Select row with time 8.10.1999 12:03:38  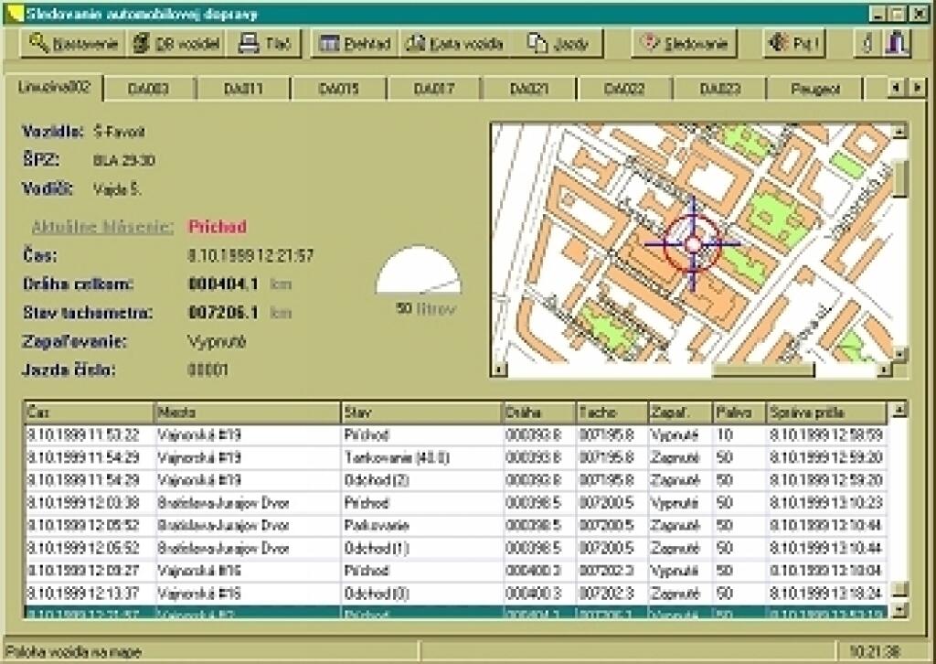pyautogui.click(x=456, y=503)
